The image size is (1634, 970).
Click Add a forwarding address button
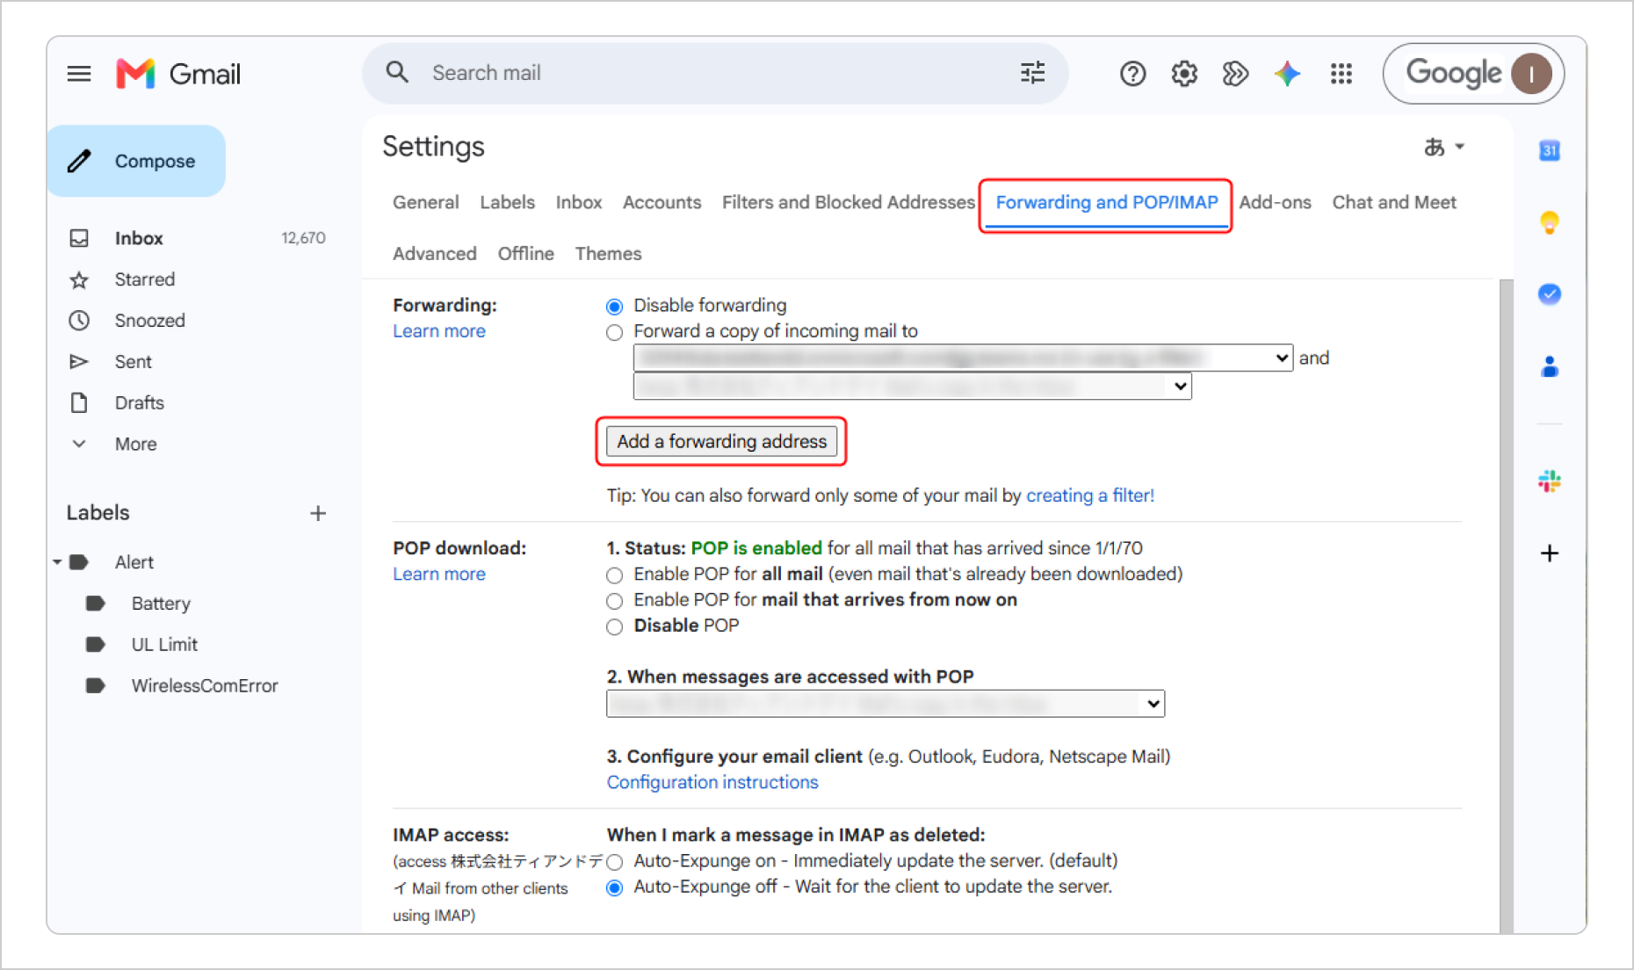tap(721, 441)
